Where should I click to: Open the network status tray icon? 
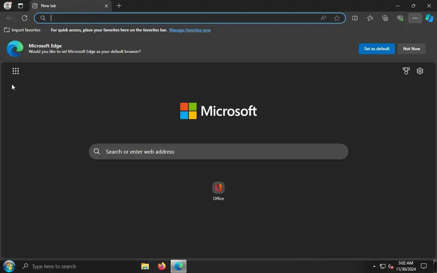pyautogui.click(x=382, y=267)
